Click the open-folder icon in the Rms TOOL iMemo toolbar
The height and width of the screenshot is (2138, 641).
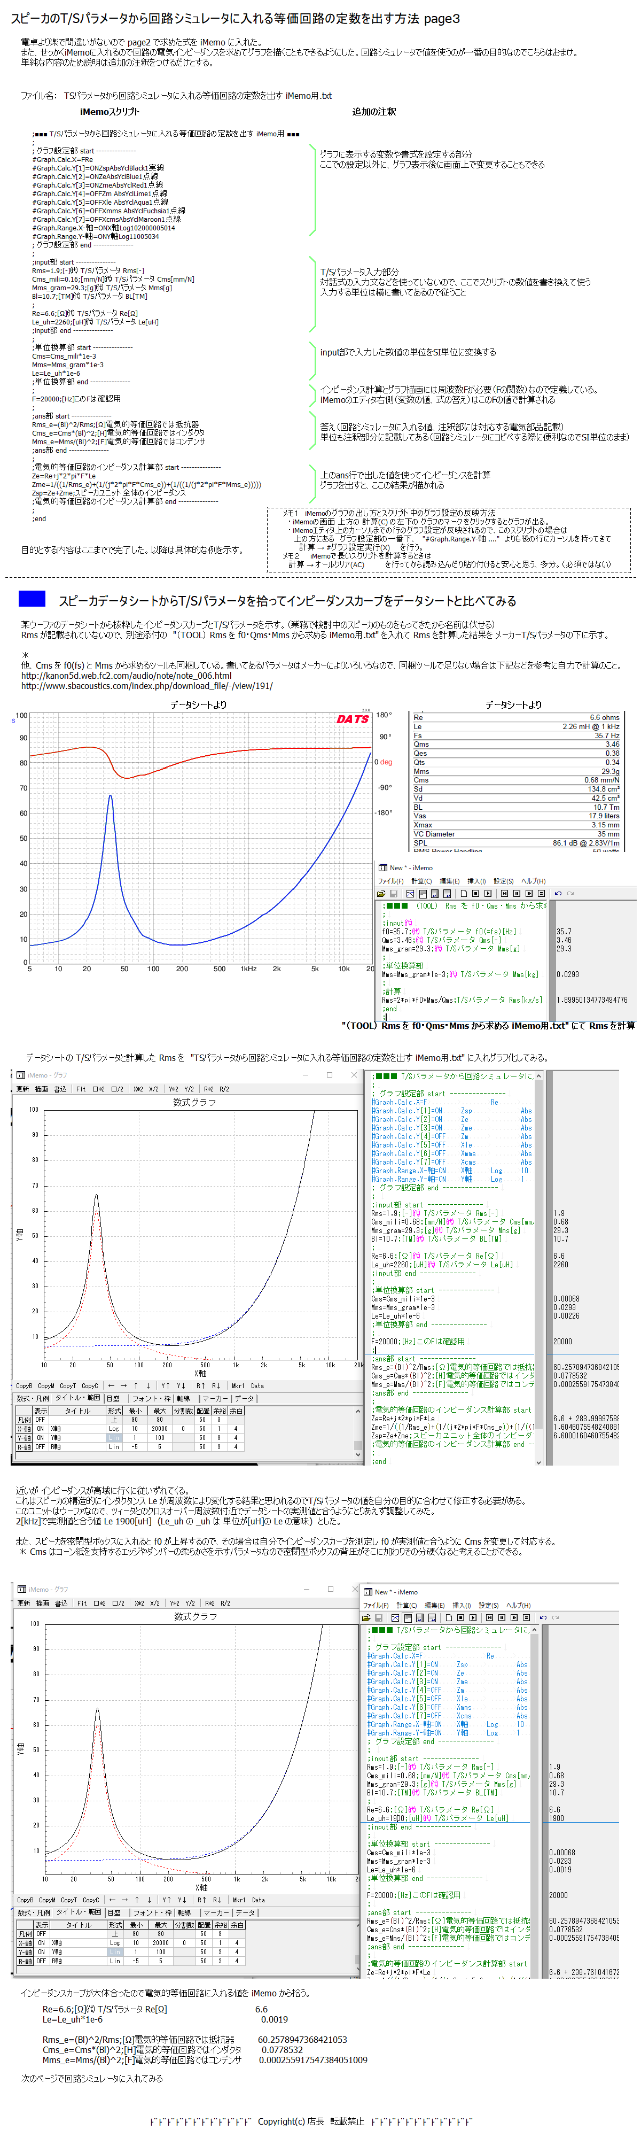381,894
